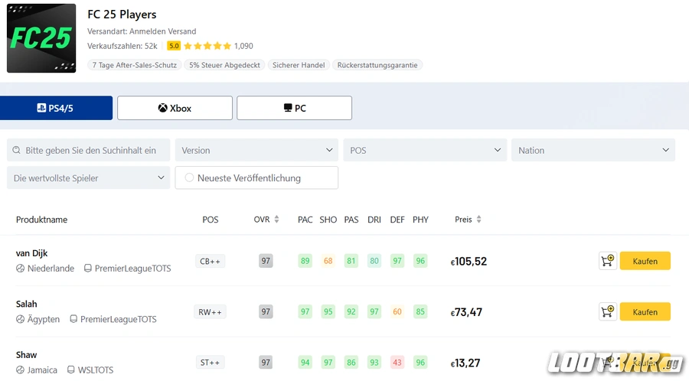
Task: Switch to the PC platform tab
Action: tap(295, 108)
